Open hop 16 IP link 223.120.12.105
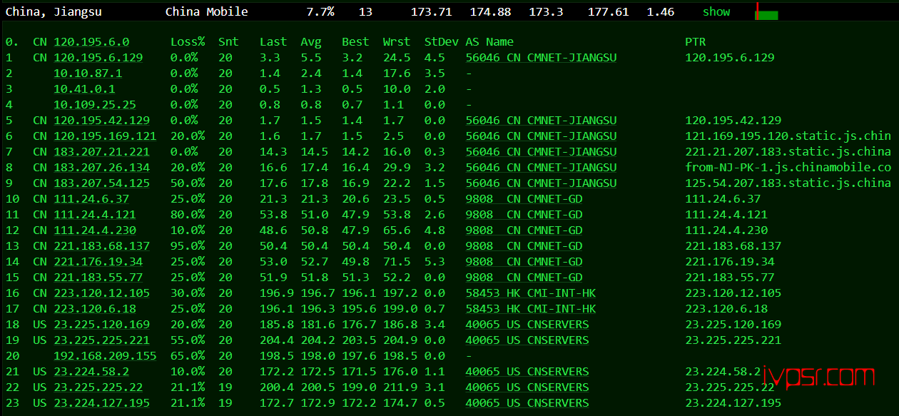This screenshot has width=899, height=416. [101, 293]
